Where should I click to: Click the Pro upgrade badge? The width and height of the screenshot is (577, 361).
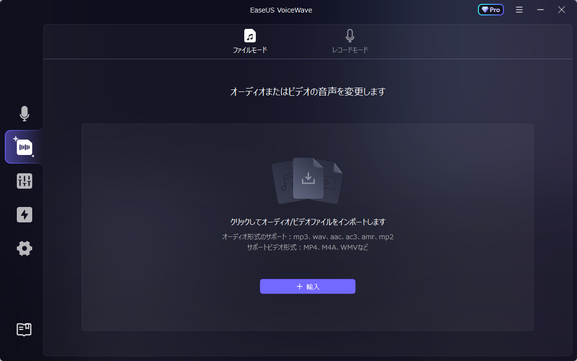[x=490, y=10]
